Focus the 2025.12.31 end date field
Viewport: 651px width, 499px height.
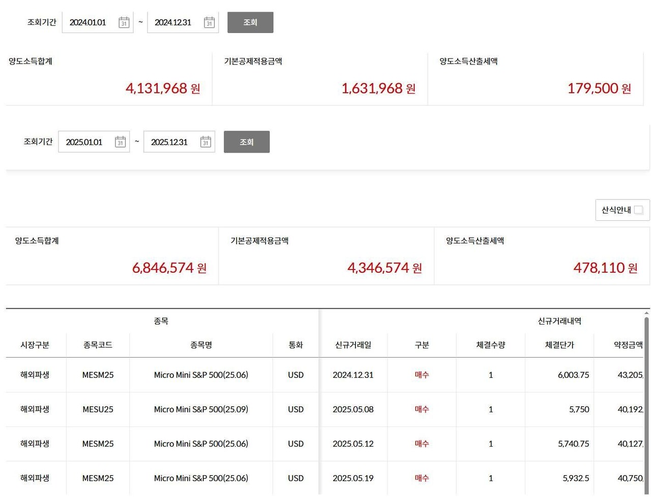click(x=170, y=142)
